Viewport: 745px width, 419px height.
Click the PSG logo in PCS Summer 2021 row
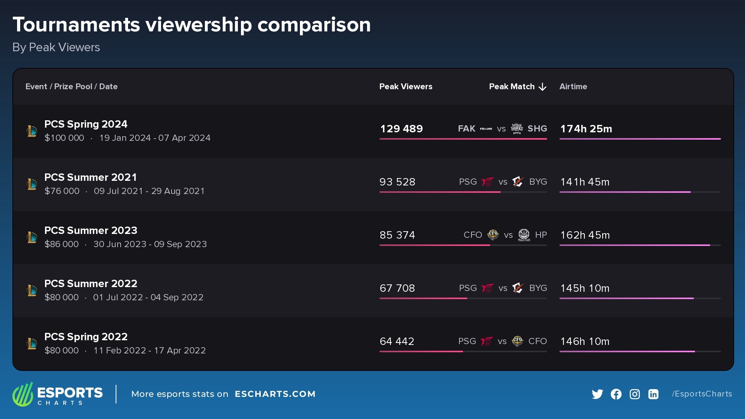point(487,182)
